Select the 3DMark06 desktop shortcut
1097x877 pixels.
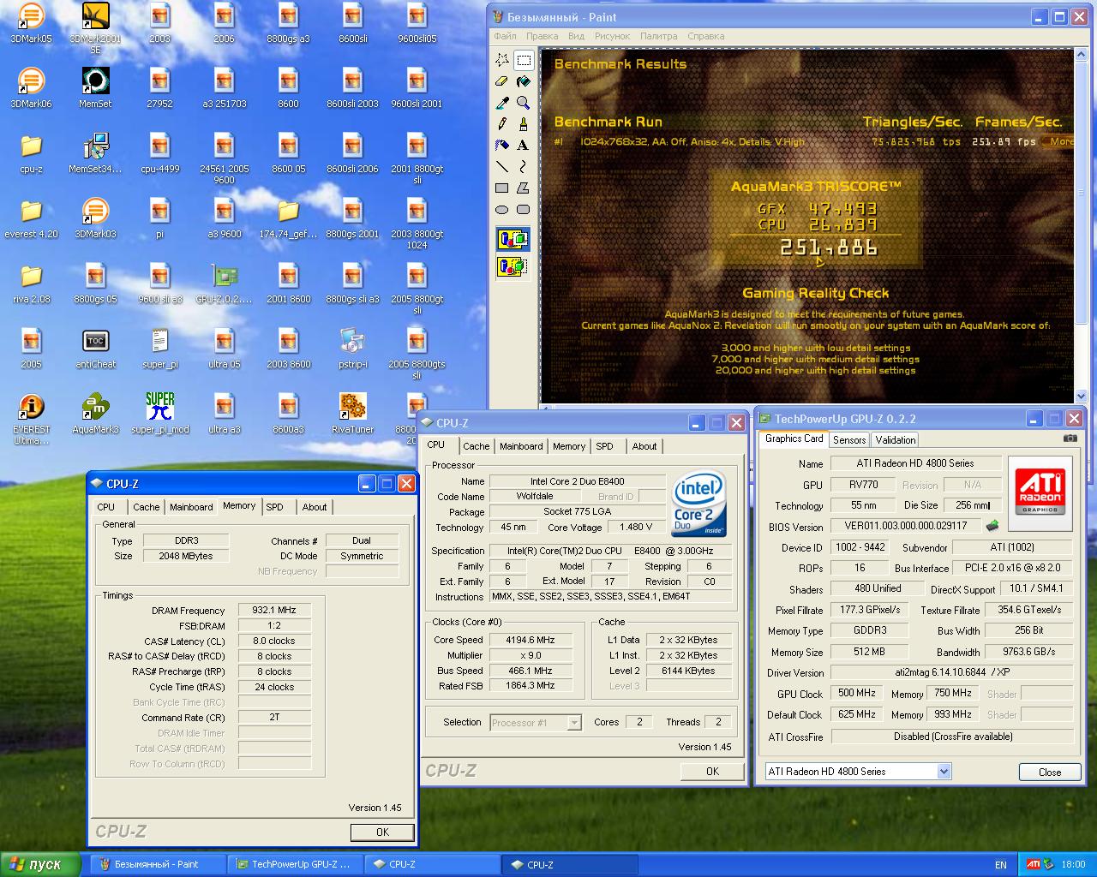(31, 87)
